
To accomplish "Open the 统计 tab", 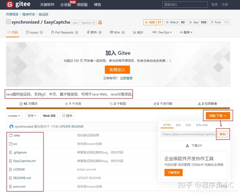I will click(x=138, y=32).
